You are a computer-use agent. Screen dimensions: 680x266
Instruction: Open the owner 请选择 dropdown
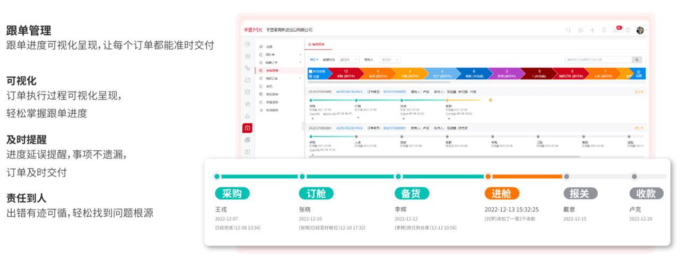tap(390, 60)
